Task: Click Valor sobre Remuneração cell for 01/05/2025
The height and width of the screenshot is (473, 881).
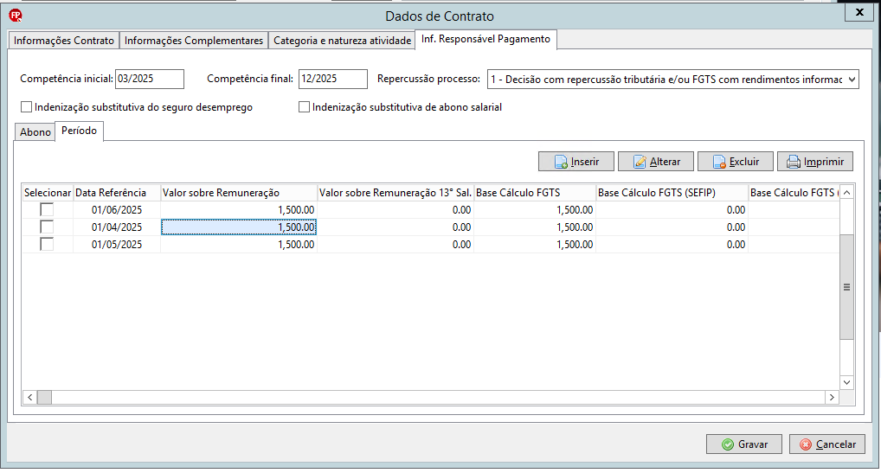Action: [x=239, y=245]
